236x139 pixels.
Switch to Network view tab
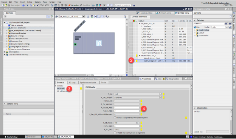tap(164, 13)
